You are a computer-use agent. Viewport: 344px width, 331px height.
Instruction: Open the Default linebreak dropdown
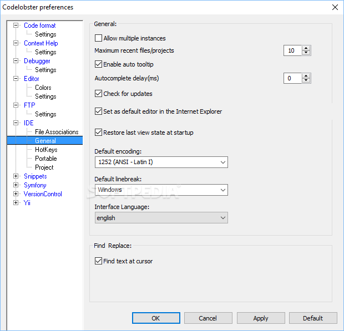click(x=161, y=190)
